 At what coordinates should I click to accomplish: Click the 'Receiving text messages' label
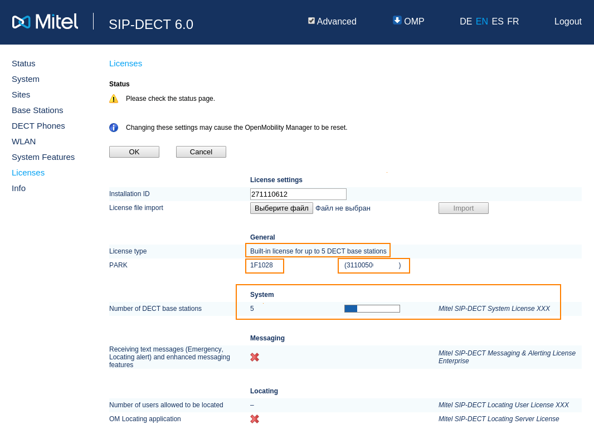[169, 357]
